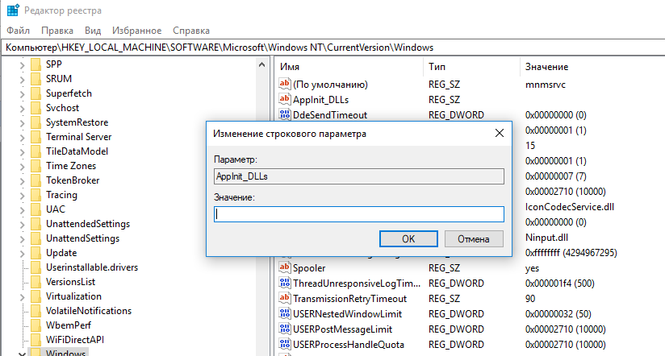Click the folder icon beside Tracing key
Screen dimensions: 665x356
[x=36, y=195]
